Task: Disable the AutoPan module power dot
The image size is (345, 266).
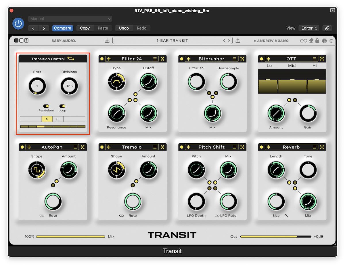Action: [22, 147]
